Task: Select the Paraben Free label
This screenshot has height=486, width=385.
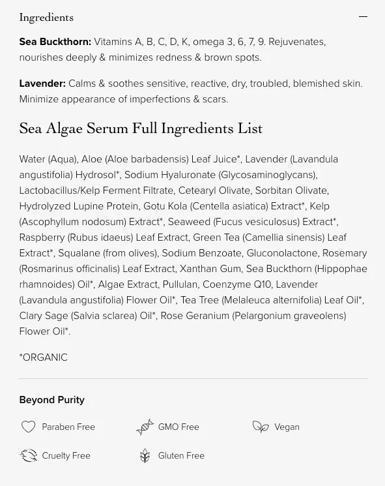Action: coord(68,427)
